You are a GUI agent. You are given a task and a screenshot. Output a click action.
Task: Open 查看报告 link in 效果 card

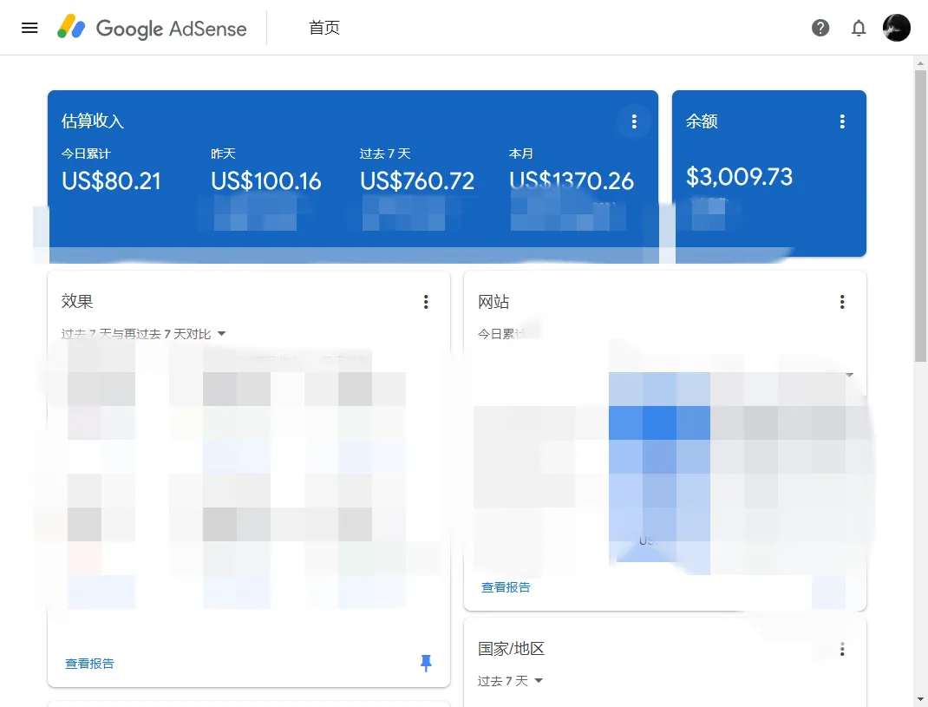pos(89,664)
